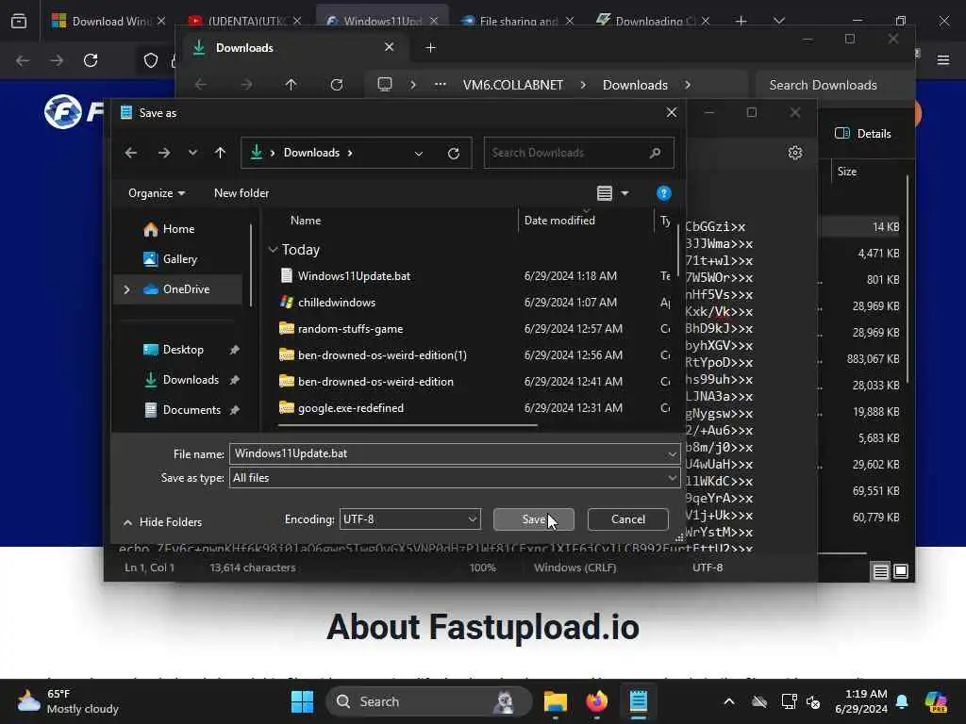Switch to File sharing browser tab
966x724 pixels.
point(518,21)
